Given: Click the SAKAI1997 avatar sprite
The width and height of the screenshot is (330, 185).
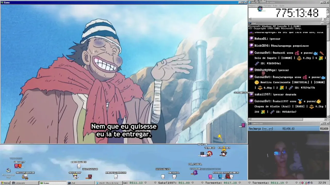Looking at the screenshot, I should 75,176.
